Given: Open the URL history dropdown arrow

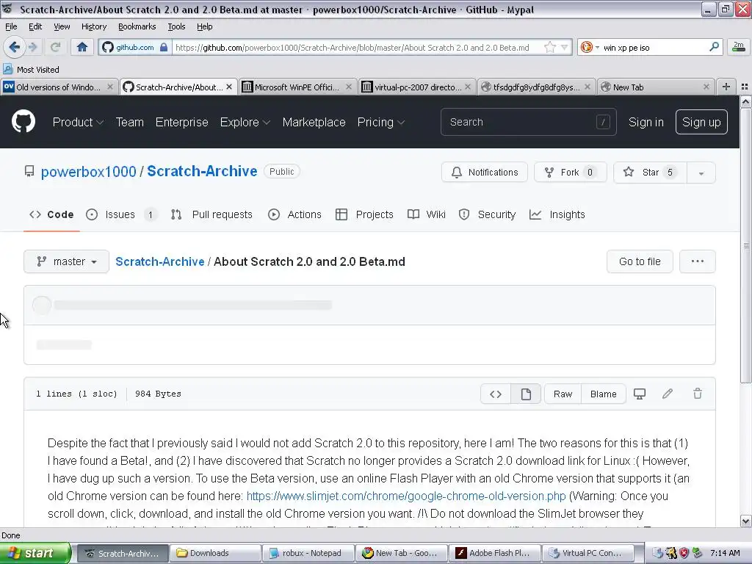Looking at the screenshot, I should pos(565,48).
